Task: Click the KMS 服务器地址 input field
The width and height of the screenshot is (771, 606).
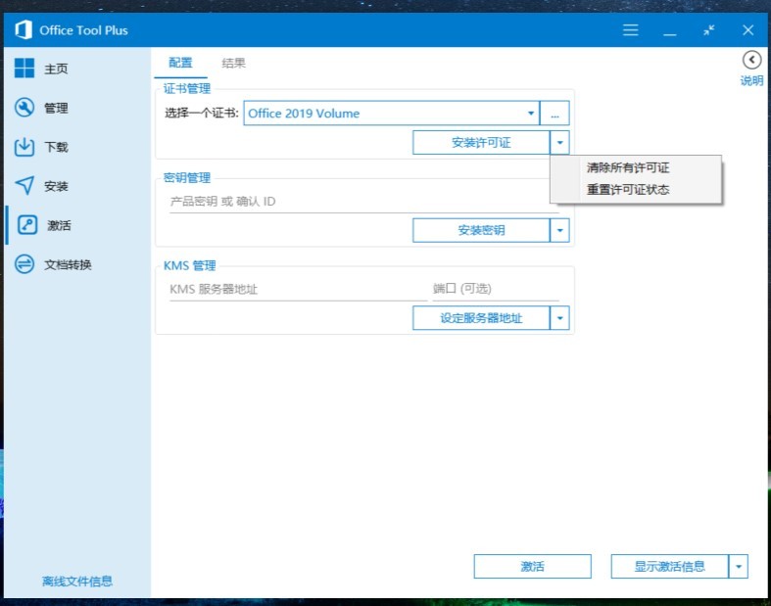Action: (x=294, y=290)
